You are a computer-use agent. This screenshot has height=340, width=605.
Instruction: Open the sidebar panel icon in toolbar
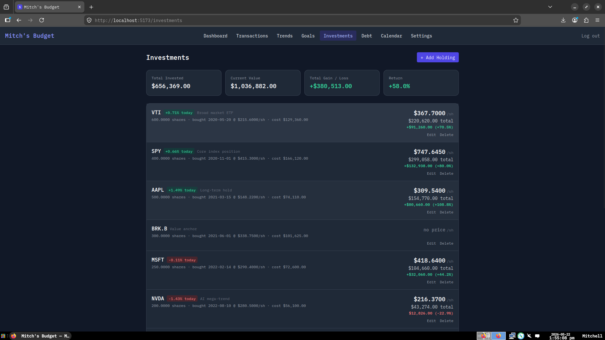pyautogui.click(x=8, y=20)
